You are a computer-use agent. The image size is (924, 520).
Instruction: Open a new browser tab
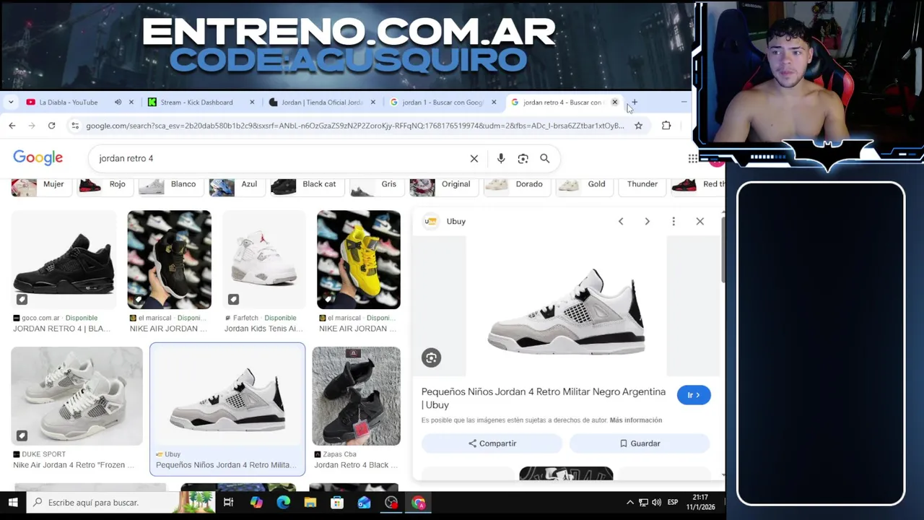click(x=635, y=103)
